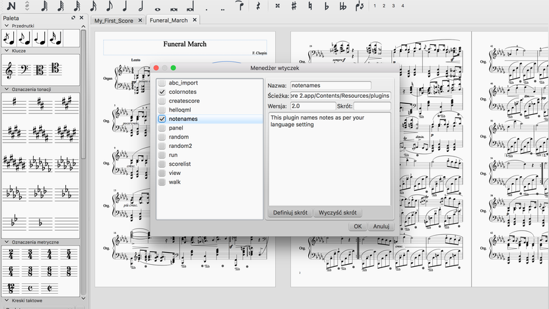Apply sharp accidental from toolbar
The image size is (549, 309).
point(294,6)
